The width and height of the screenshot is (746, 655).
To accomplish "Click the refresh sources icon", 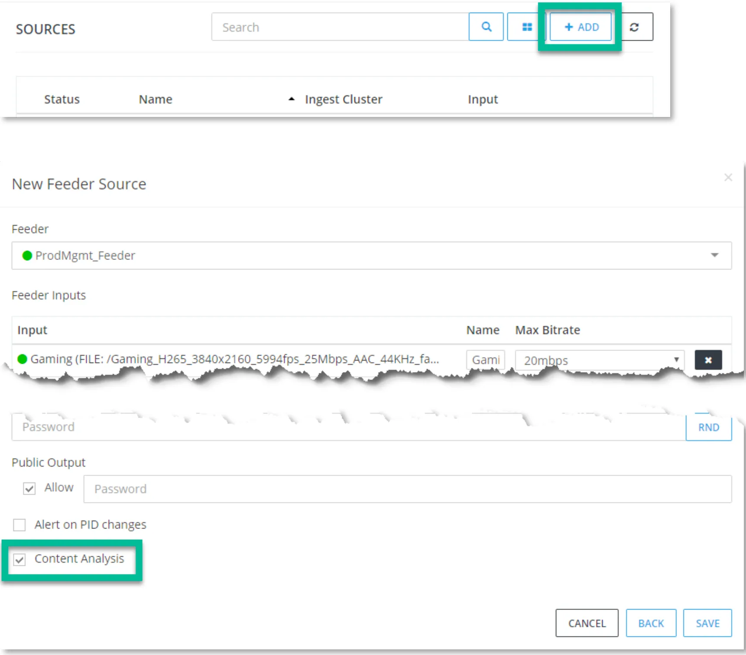I will (x=634, y=27).
